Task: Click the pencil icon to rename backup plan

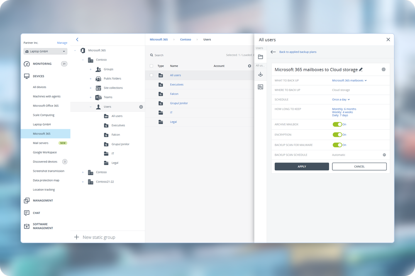Action: (x=361, y=70)
